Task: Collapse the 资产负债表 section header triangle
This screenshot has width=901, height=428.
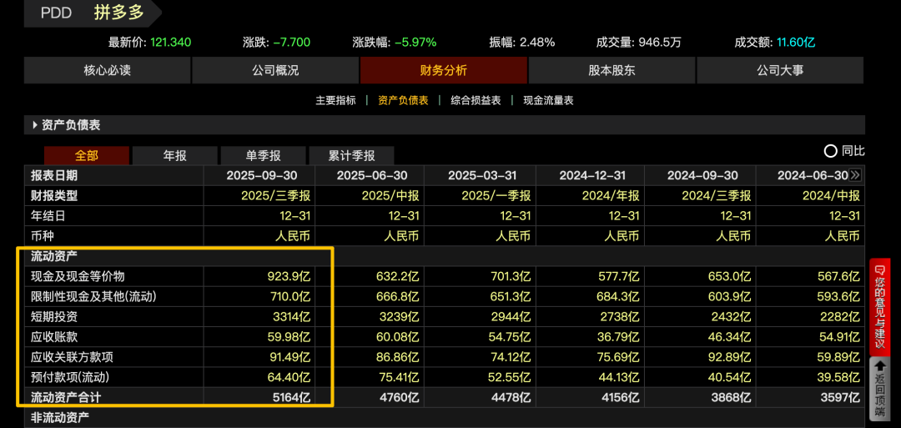Action: click(x=35, y=125)
